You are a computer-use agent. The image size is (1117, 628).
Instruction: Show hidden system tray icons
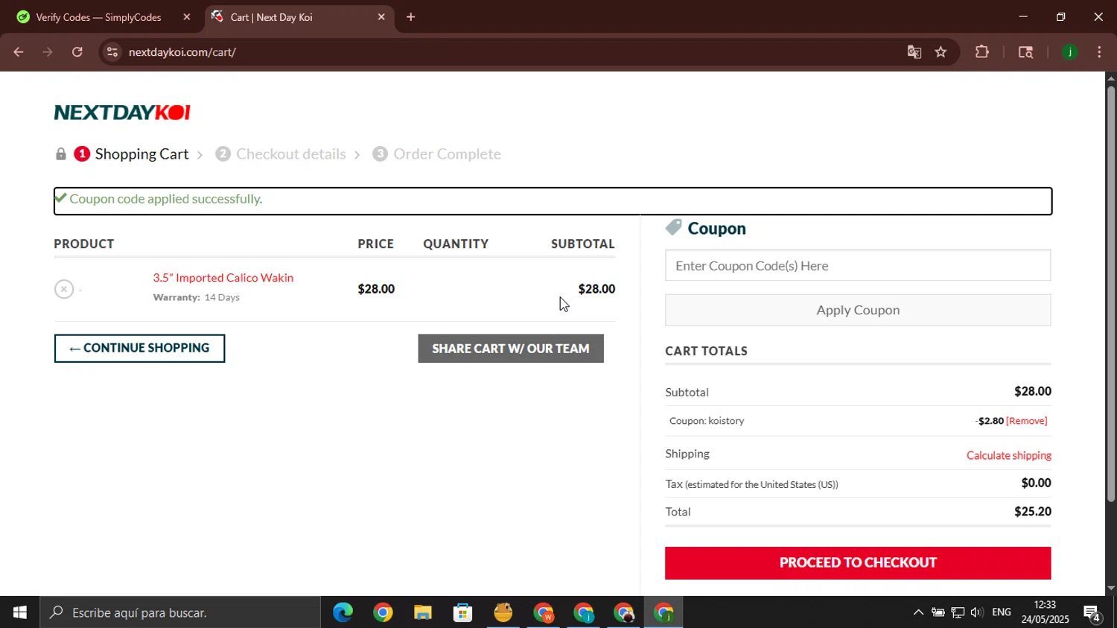pyautogui.click(x=918, y=612)
